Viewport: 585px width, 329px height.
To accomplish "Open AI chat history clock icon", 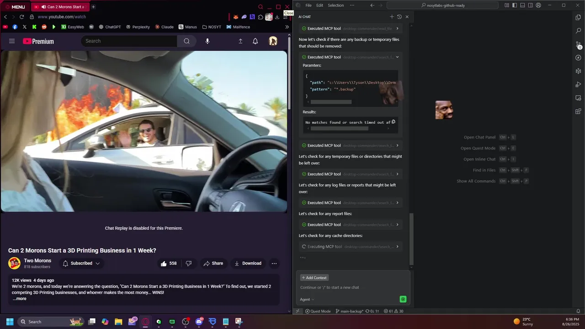I will (399, 17).
